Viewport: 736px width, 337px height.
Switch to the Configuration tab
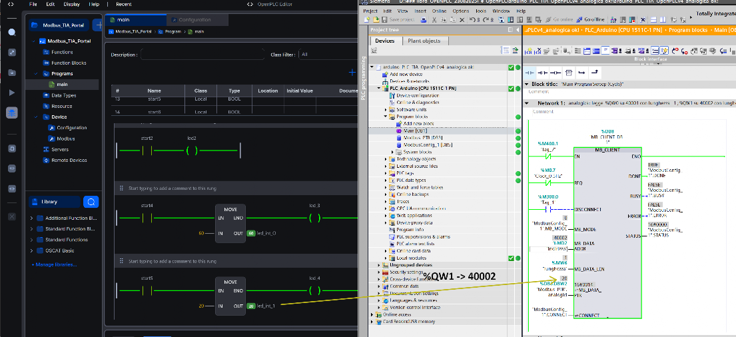point(197,20)
